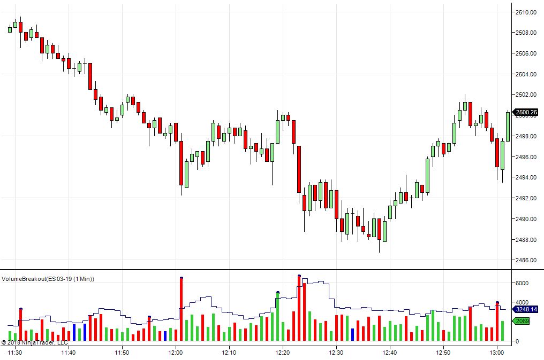Click the 2506.00 price axis label
The height and width of the screenshot is (360, 544).
[526, 53]
